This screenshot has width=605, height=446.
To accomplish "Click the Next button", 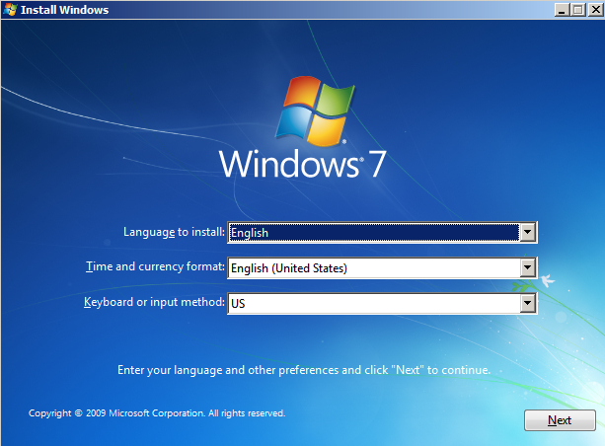I will tap(560, 420).
